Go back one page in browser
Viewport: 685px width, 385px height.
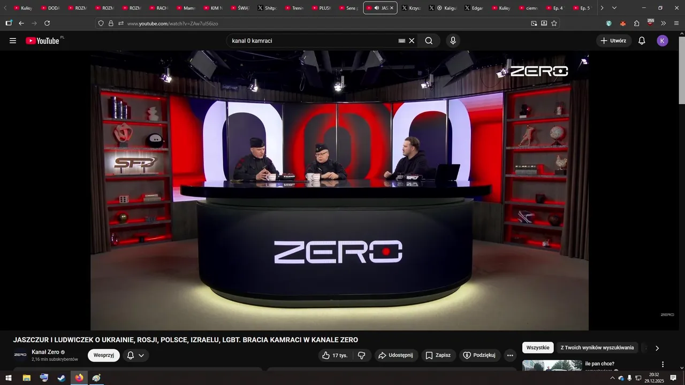click(x=21, y=24)
